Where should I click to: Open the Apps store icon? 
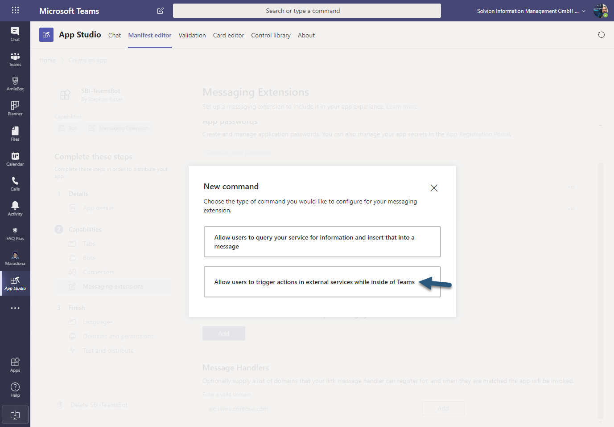15,365
